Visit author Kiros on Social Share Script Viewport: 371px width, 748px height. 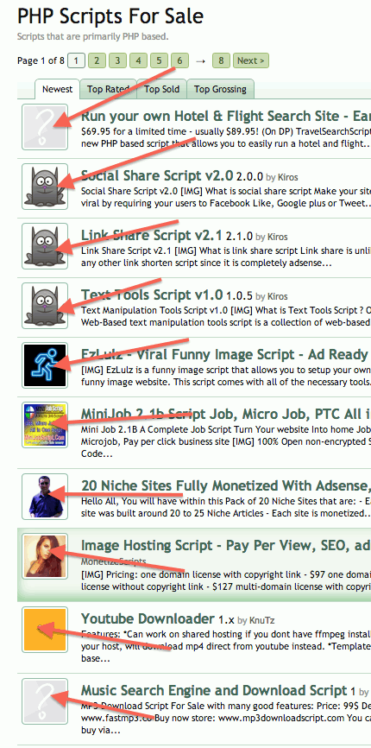[287, 177]
